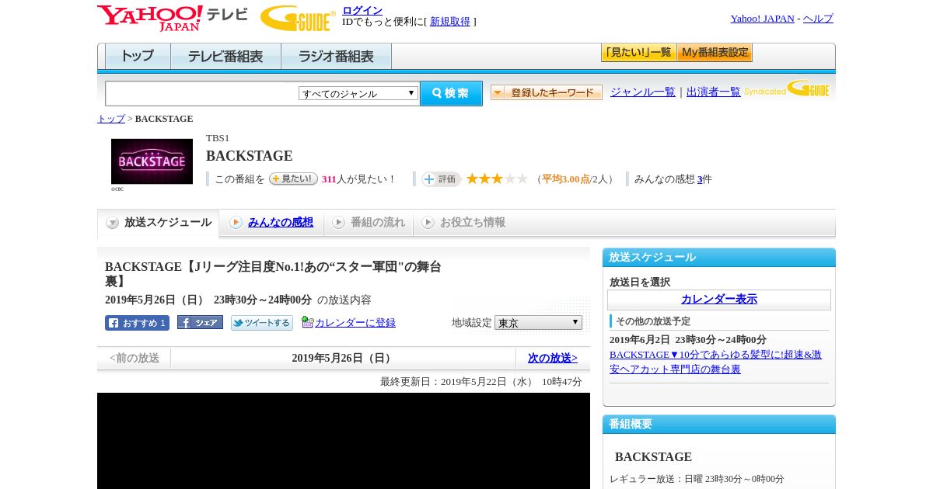Open the すべてのジャンル genre dropdown
933x489 pixels.
pos(358,93)
